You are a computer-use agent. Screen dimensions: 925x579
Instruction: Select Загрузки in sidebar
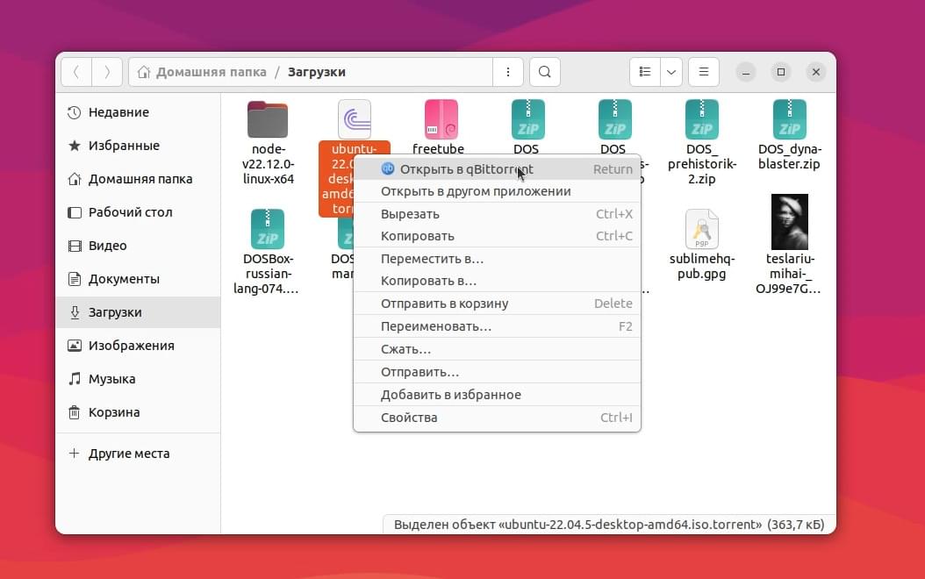[138, 312]
